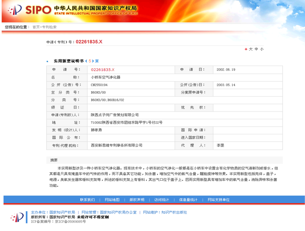Open 网站支持单位 in the footer bar
Image resolution: width=305 pixels, height=231 pixels.
[218, 200]
